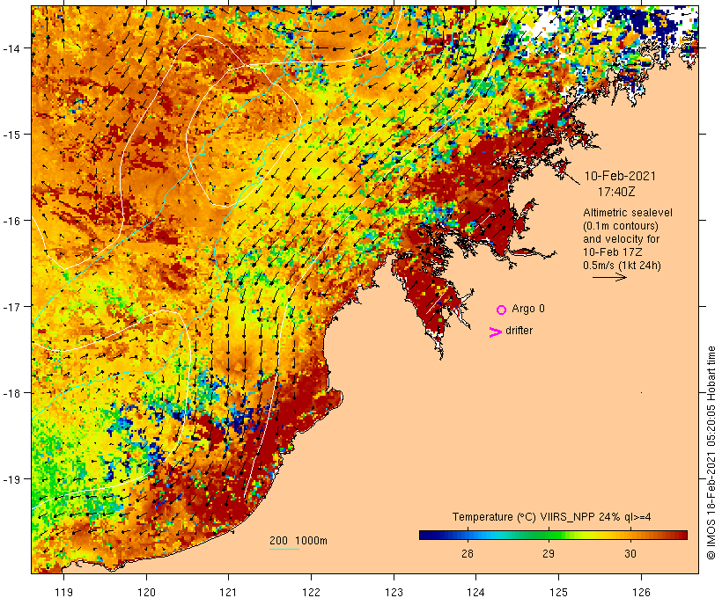The width and height of the screenshot is (722, 598).
Task: Click 'Altimetric sealevel' caption line
Action: tap(628, 213)
